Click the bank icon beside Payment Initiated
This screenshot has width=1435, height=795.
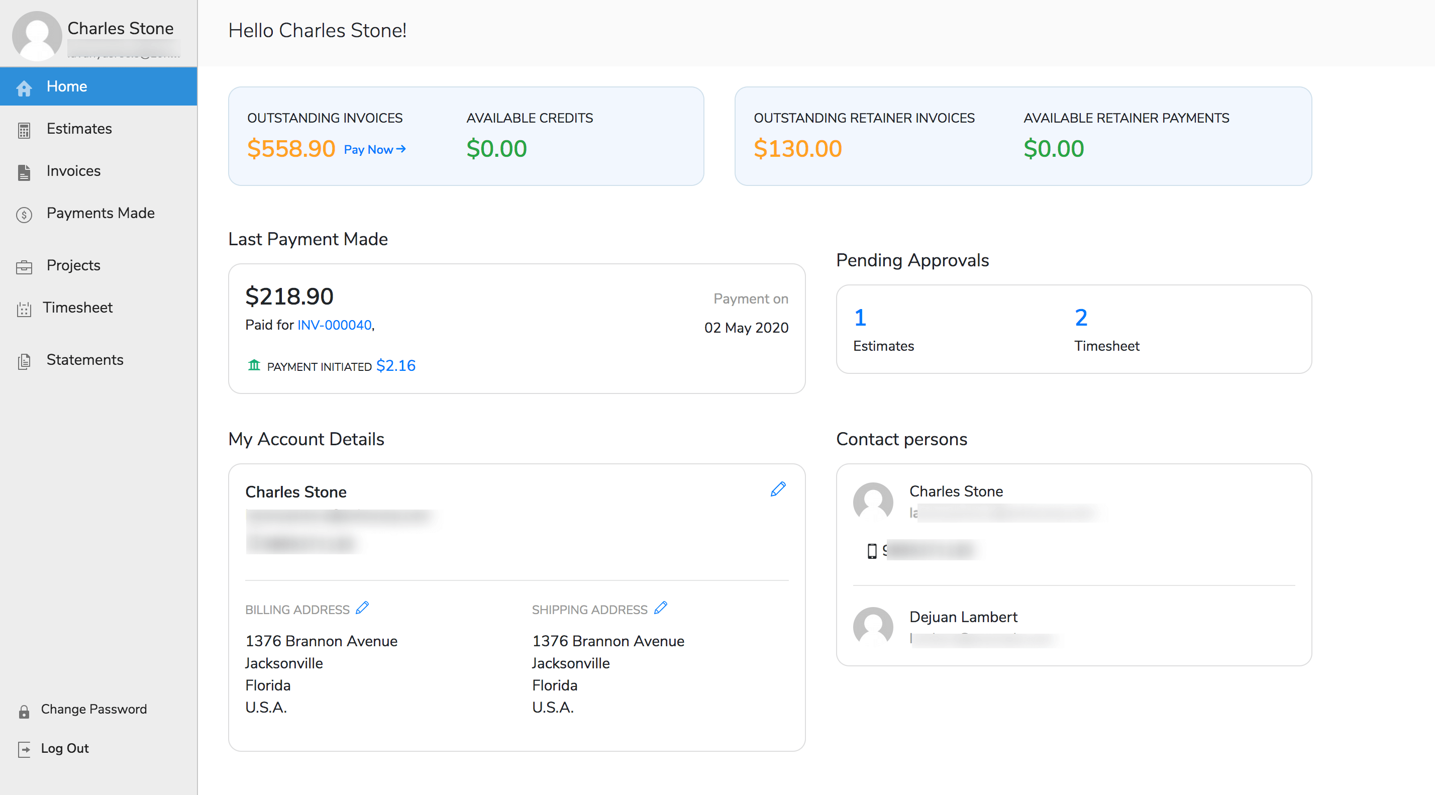(x=255, y=365)
